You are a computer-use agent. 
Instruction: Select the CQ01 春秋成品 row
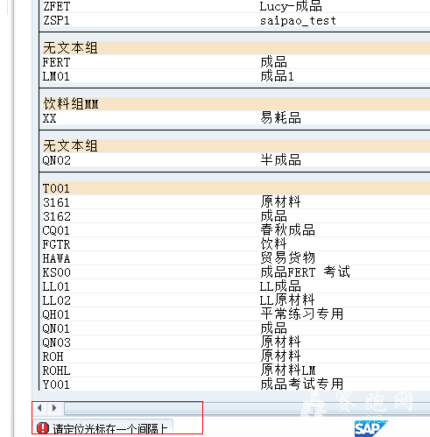[236, 230]
